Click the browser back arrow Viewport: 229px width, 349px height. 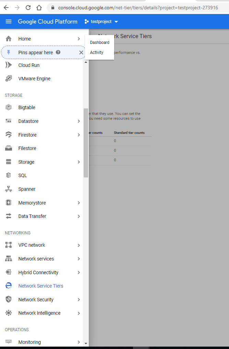[x=6, y=8]
